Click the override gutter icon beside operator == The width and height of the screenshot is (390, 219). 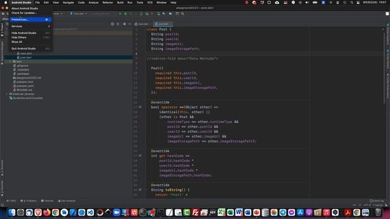click(140, 107)
